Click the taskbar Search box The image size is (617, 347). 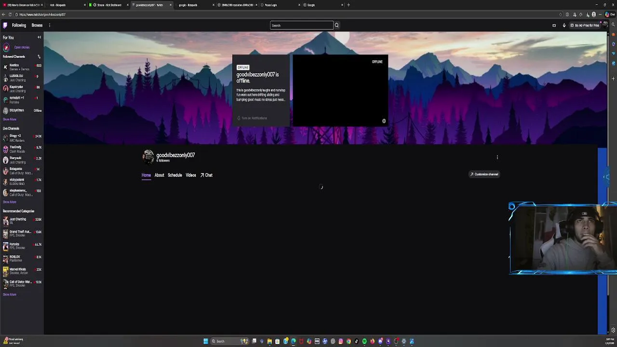230,341
